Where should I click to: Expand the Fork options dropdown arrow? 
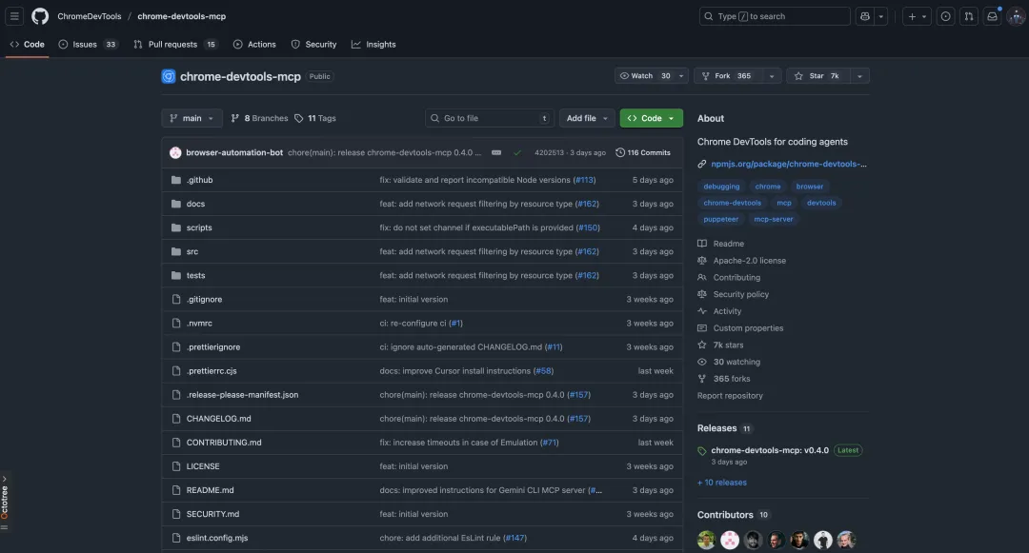772,76
